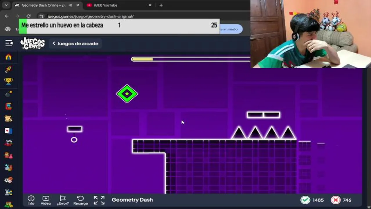Viewport: 371px width, 209px height.
Task: Click the webcam overlay video
Action: coord(311,34)
